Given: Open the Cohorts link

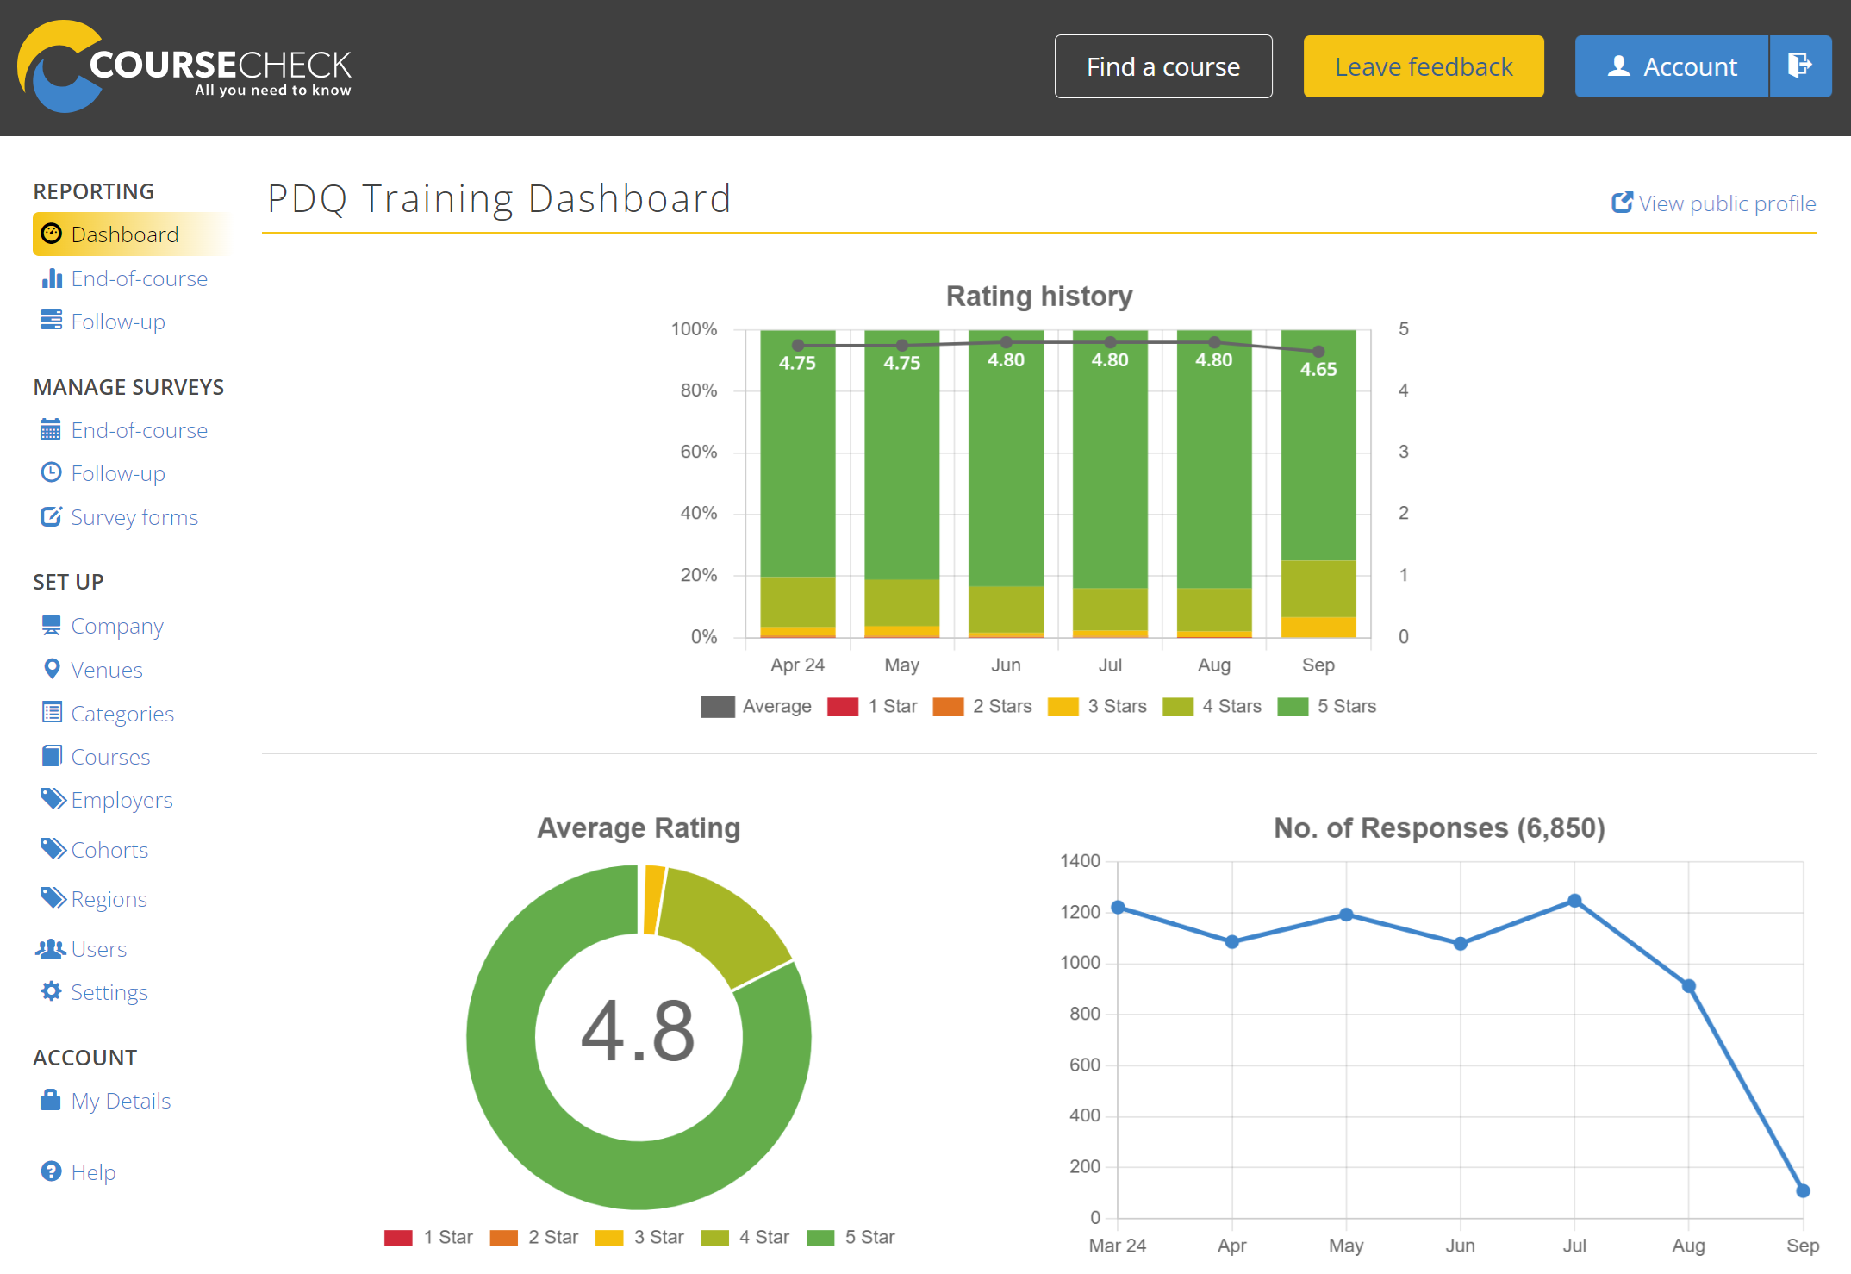Looking at the screenshot, I should 109,850.
